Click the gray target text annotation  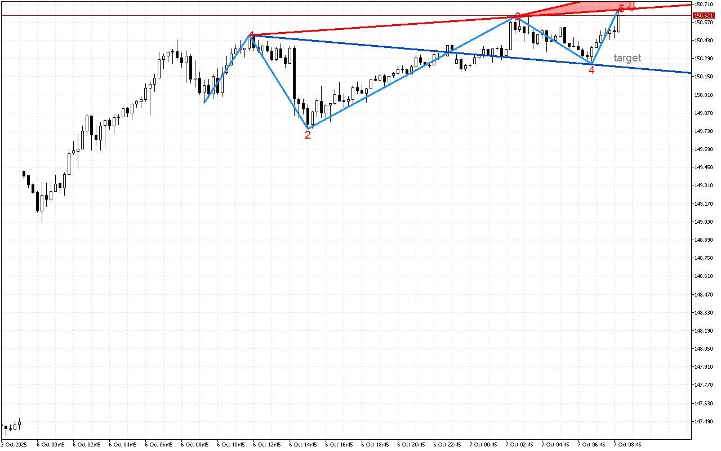[x=626, y=57]
